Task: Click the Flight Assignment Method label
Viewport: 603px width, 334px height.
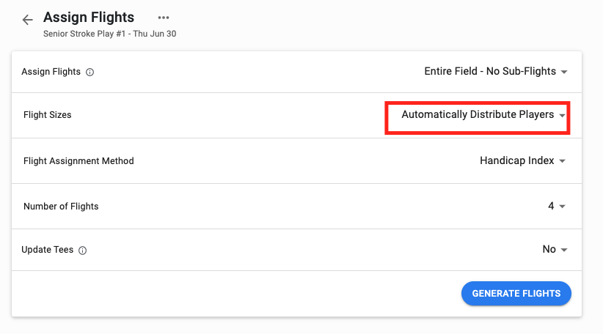Action: 78,161
